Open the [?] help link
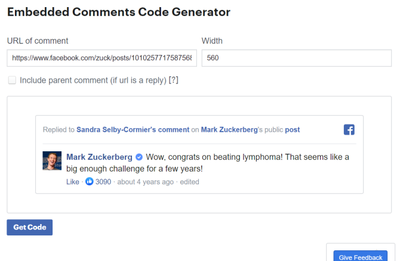Screen dimensions: 400x261 pos(174,80)
